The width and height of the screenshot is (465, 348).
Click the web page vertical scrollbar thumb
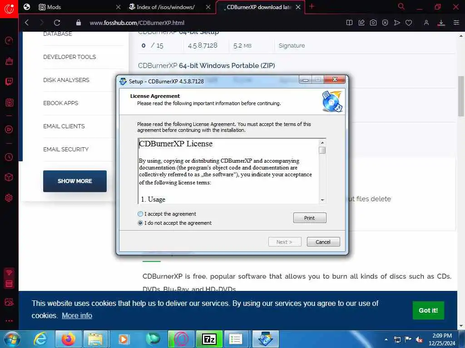point(461,96)
